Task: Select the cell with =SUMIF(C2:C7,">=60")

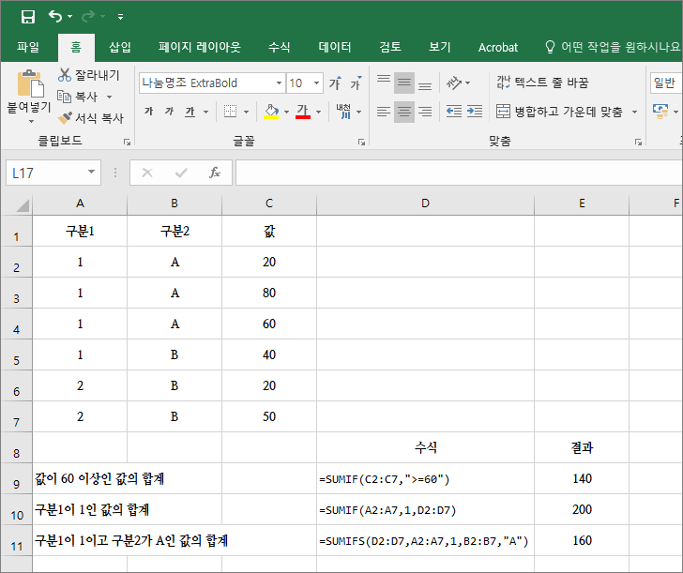Action: tap(425, 478)
